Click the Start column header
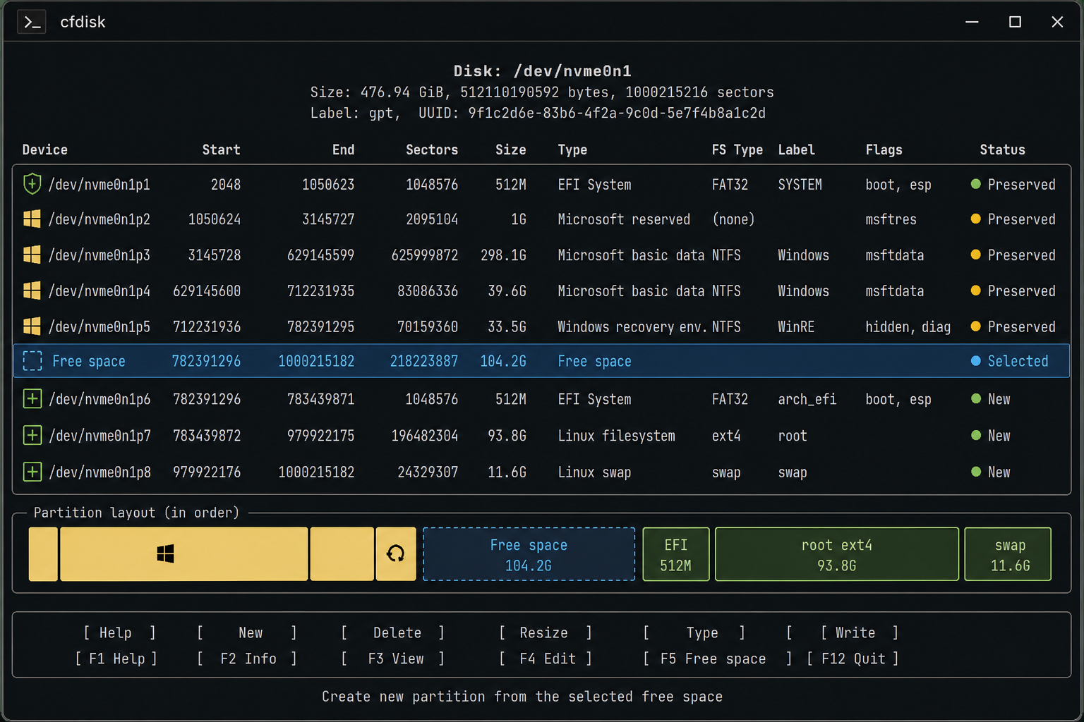 coord(221,149)
